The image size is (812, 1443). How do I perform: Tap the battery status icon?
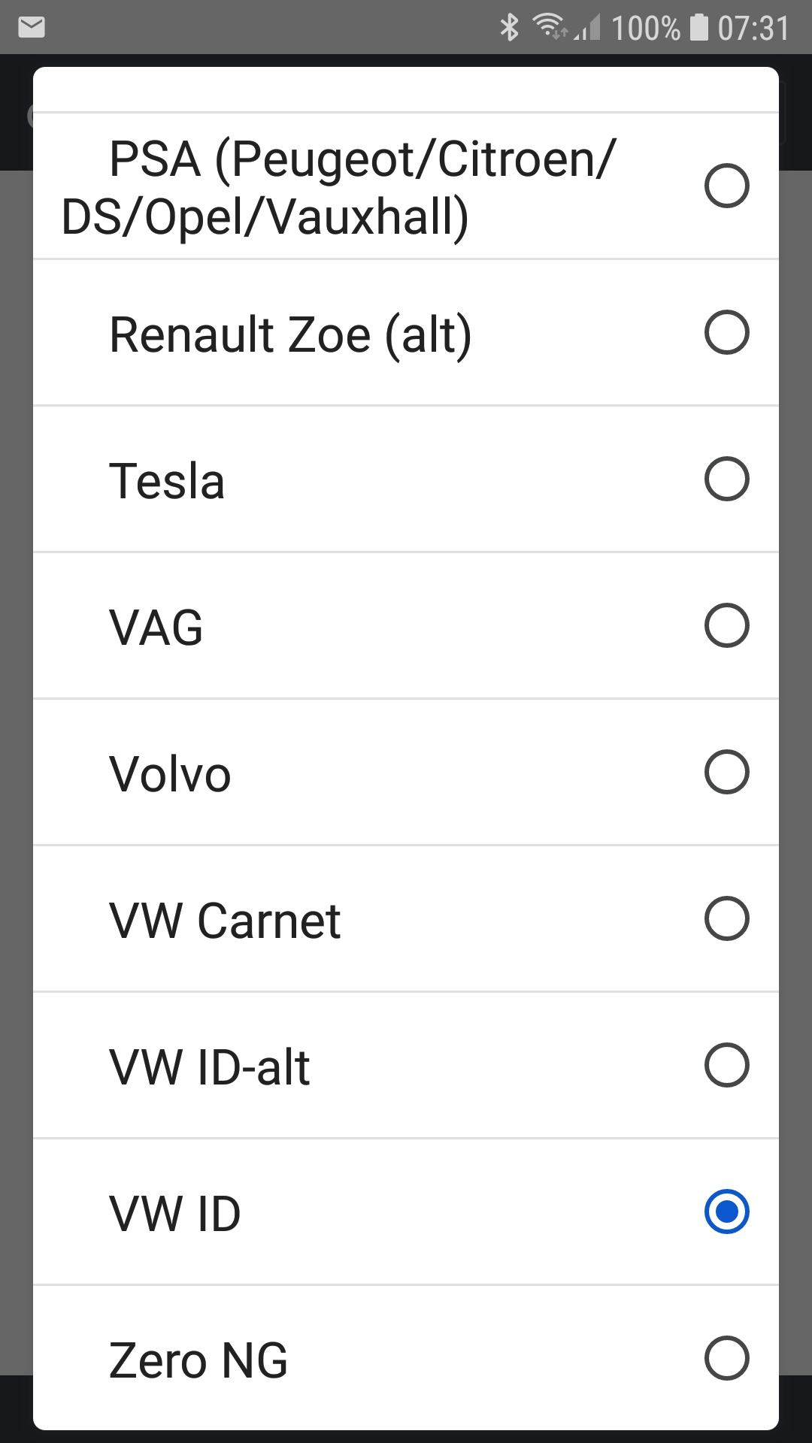[699, 28]
